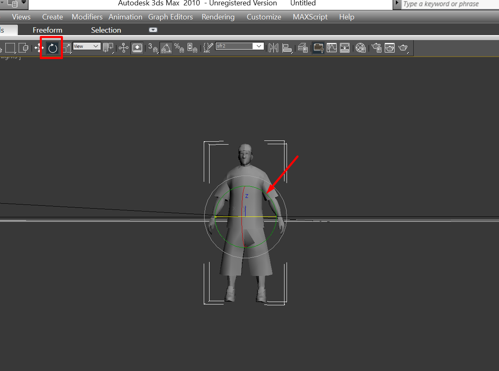Toggle the 3D Snaps button
The image size is (499, 371).
(x=153, y=48)
